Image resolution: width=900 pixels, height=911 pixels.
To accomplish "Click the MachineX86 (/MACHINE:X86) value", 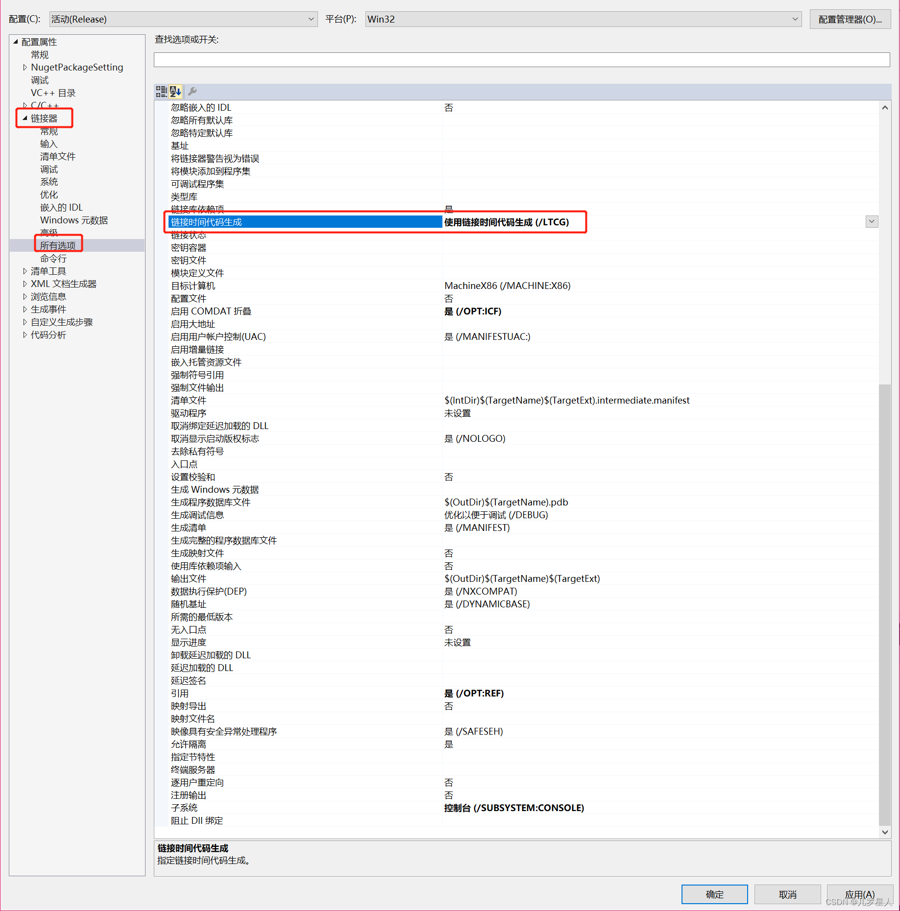I will (x=508, y=286).
